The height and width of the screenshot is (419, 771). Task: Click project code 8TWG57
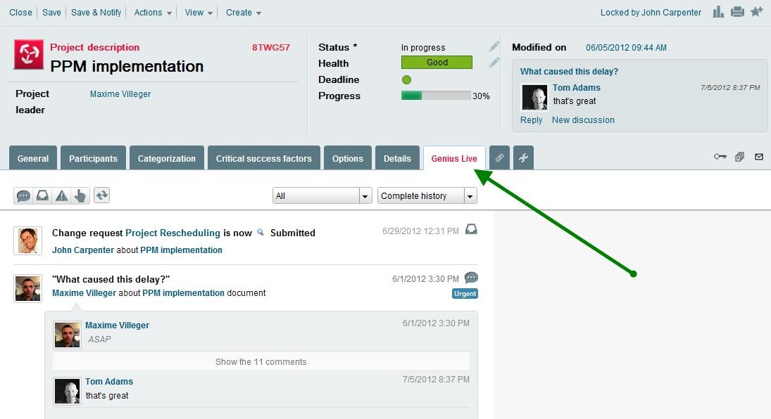coord(271,47)
